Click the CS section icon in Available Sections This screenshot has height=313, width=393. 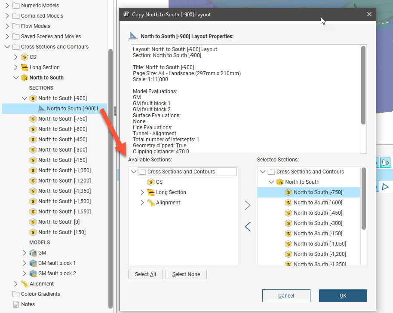pos(150,182)
